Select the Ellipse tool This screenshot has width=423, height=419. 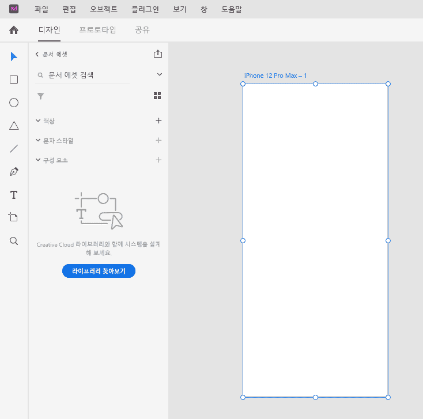(x=14, y=103)
